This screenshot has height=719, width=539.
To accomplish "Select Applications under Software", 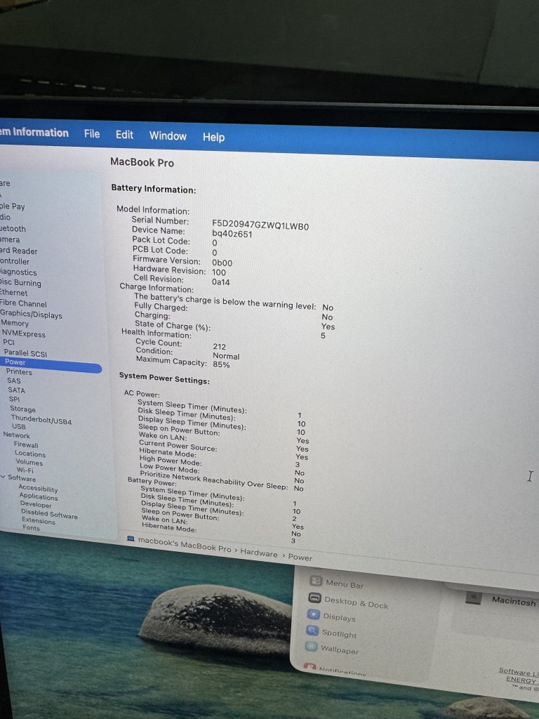I will (x=39, y=496).
